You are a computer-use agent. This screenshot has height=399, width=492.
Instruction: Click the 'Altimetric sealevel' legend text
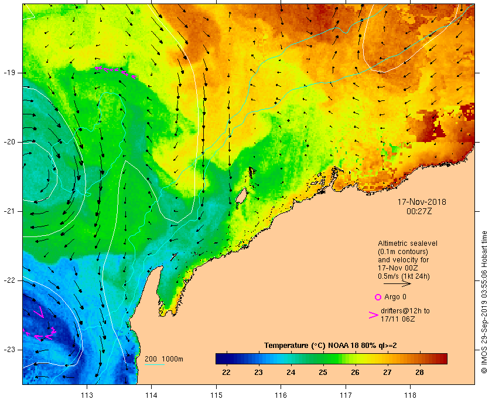408,244
